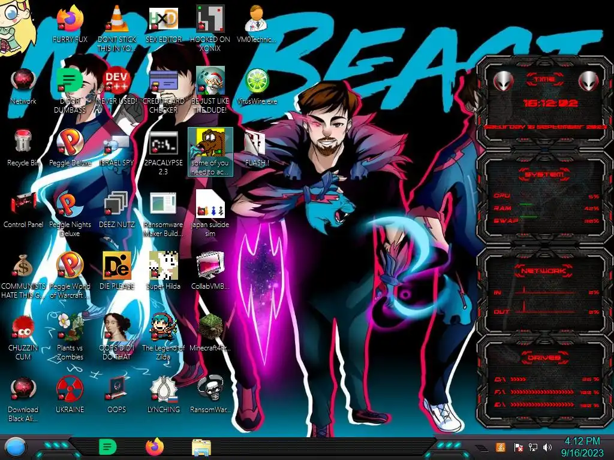The image size is (614, 460).
Task: Open the Control Panel desktop icon
Action: tap(23, 210)
